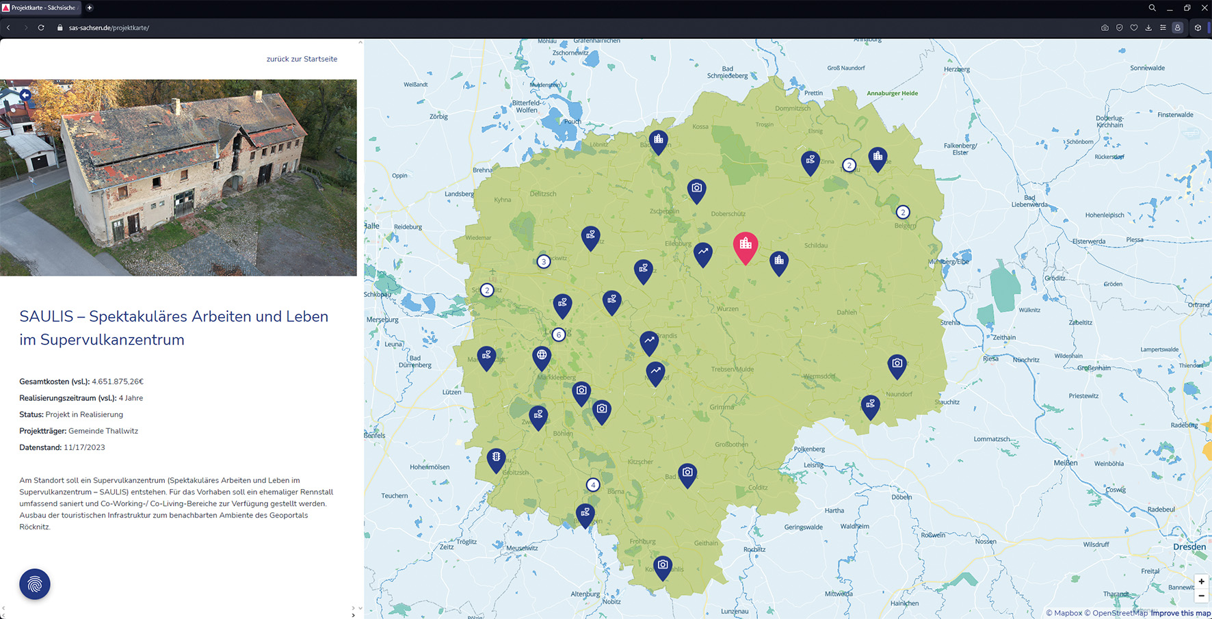Click the traffic light marker near Groitzsch
1212x619 pixels.
pos(496,458)
